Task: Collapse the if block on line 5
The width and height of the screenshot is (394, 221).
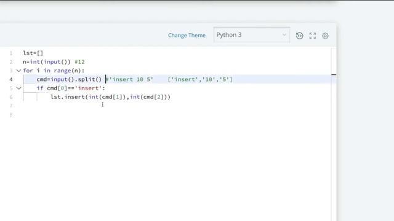Action: tap(18, 88)
